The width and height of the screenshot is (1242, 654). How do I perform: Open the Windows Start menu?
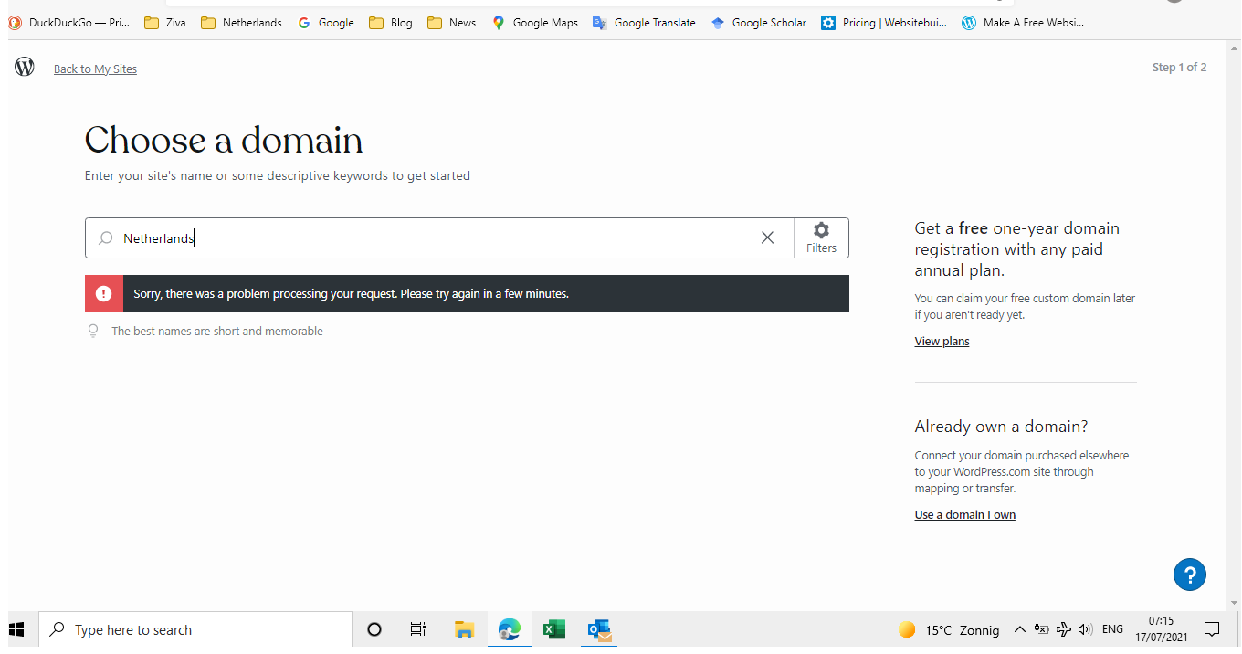(16, 629)
